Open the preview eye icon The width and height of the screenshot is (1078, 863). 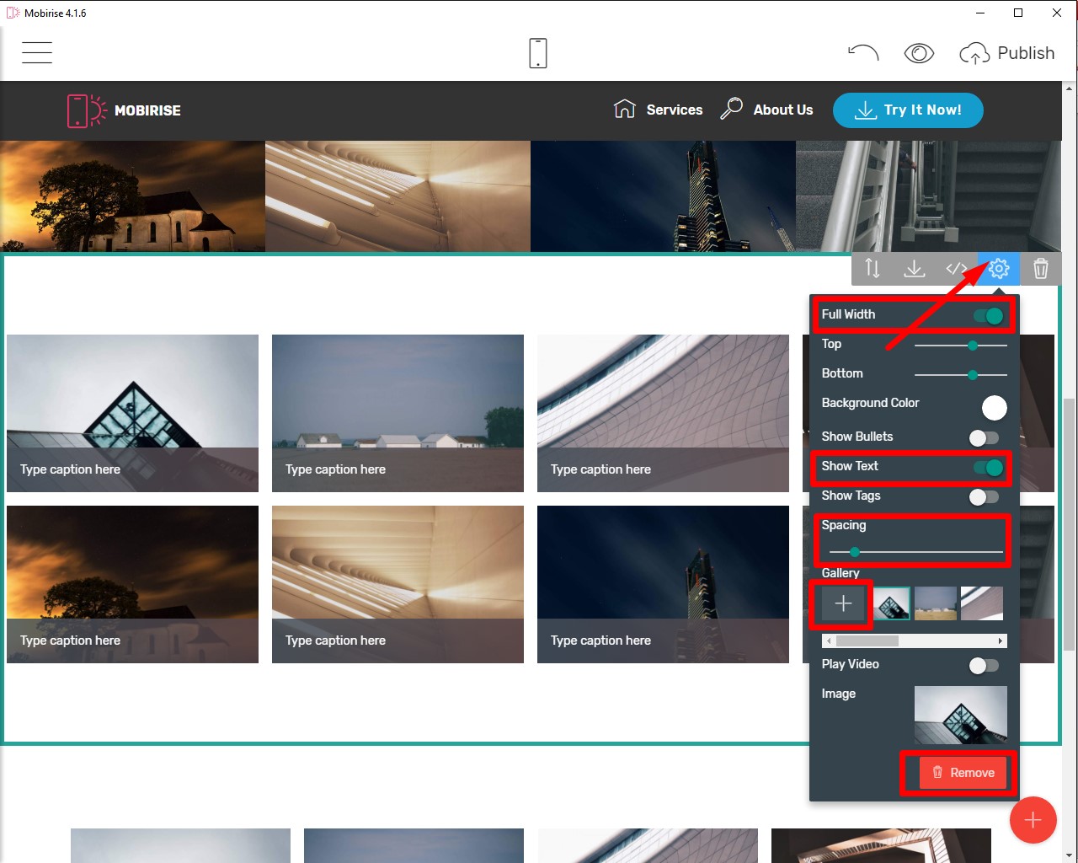pyautogui.click(x=919, y=53)
